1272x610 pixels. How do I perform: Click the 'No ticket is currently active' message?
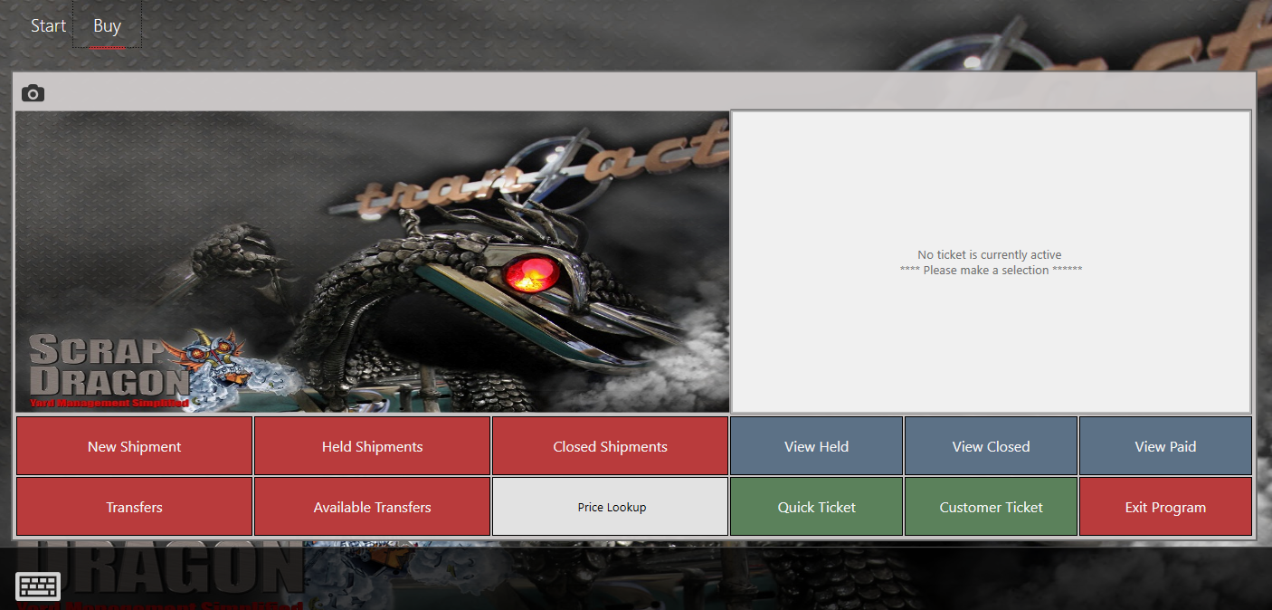[990, 255]
